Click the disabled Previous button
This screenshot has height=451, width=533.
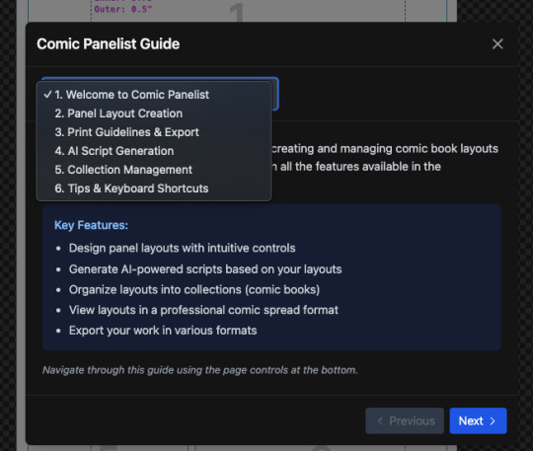pyautogui.click(x=405, y=420)
